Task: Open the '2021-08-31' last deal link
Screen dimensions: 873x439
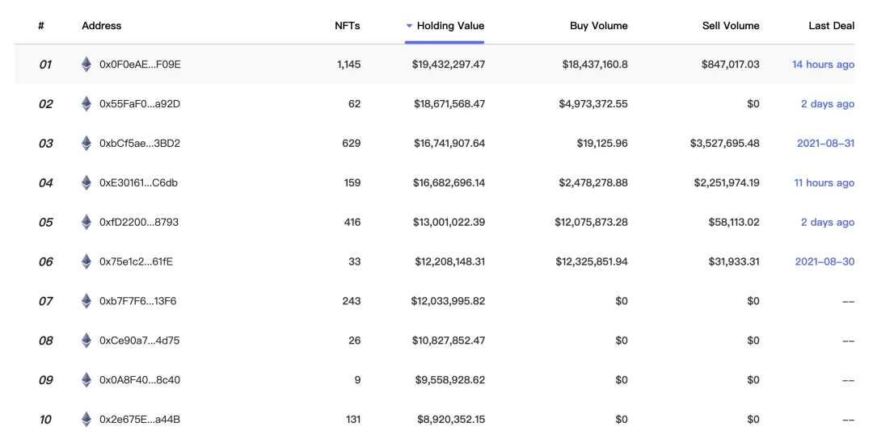Action: [x=825, y=144]
